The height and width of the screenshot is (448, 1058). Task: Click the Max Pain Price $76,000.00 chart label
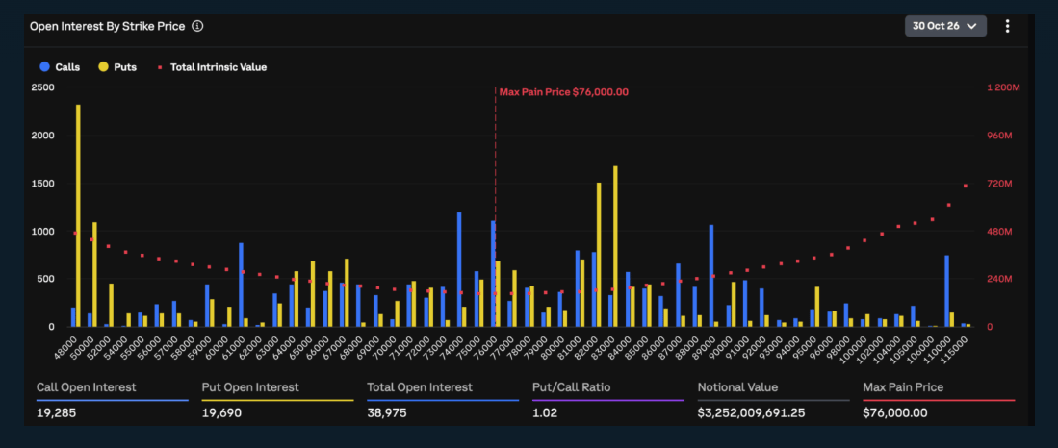[564, 92]
